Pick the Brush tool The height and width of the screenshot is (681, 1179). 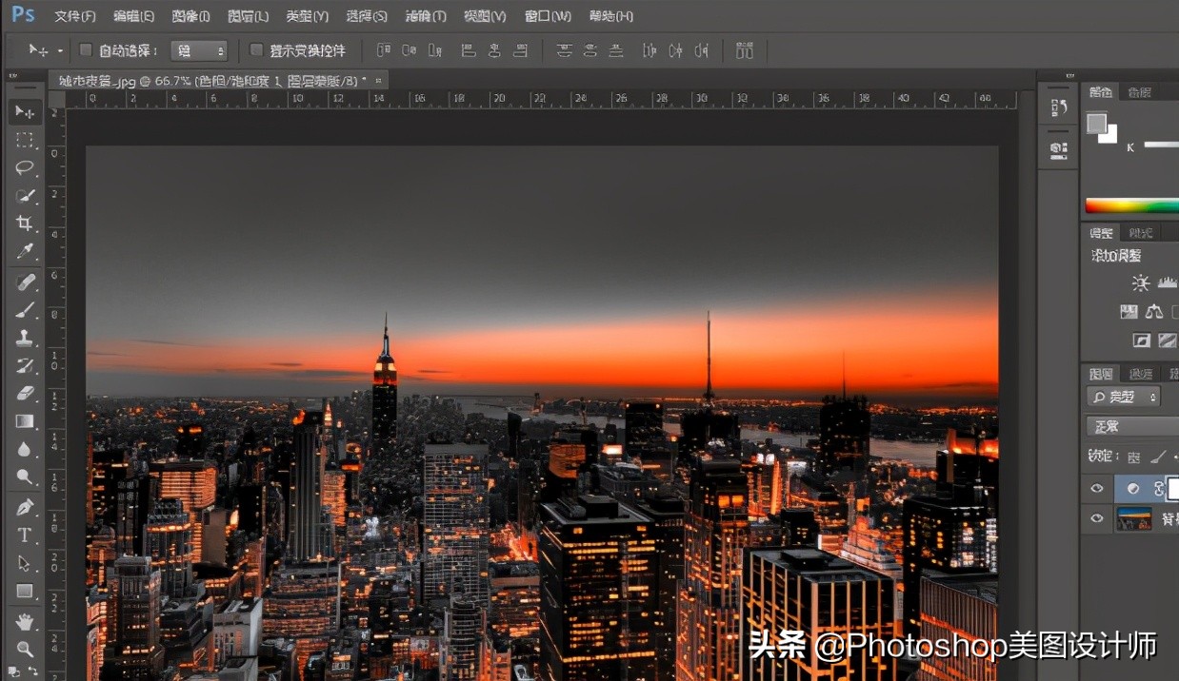pos(24,309)
